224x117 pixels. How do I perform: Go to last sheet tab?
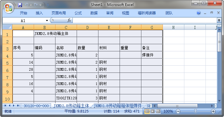(x=18, y=106)
